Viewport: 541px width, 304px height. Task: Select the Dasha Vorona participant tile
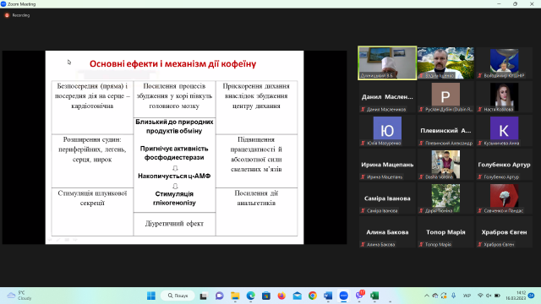point(445,165)
